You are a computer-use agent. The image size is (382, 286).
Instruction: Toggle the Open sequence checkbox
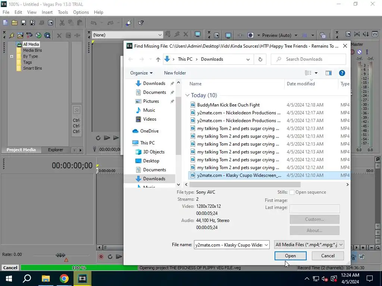[x=292, y=192]
